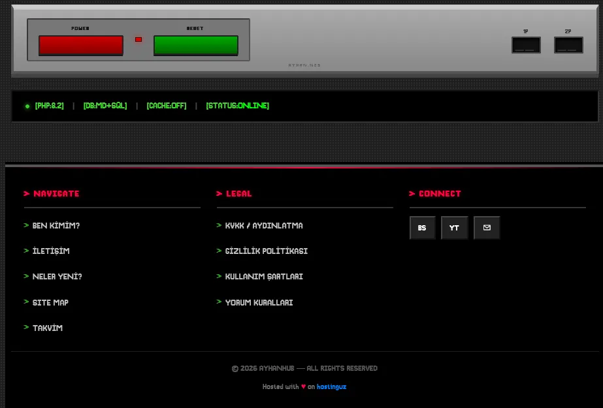The image size is (603, 408).
Task: Open the Ben Kimim? link
Action: [56, 226]
